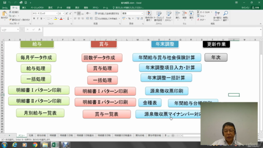This screenshot has width=263, height=148.
Task: Select the 明細書 sheet tab
Action: [x=53, y=135]
